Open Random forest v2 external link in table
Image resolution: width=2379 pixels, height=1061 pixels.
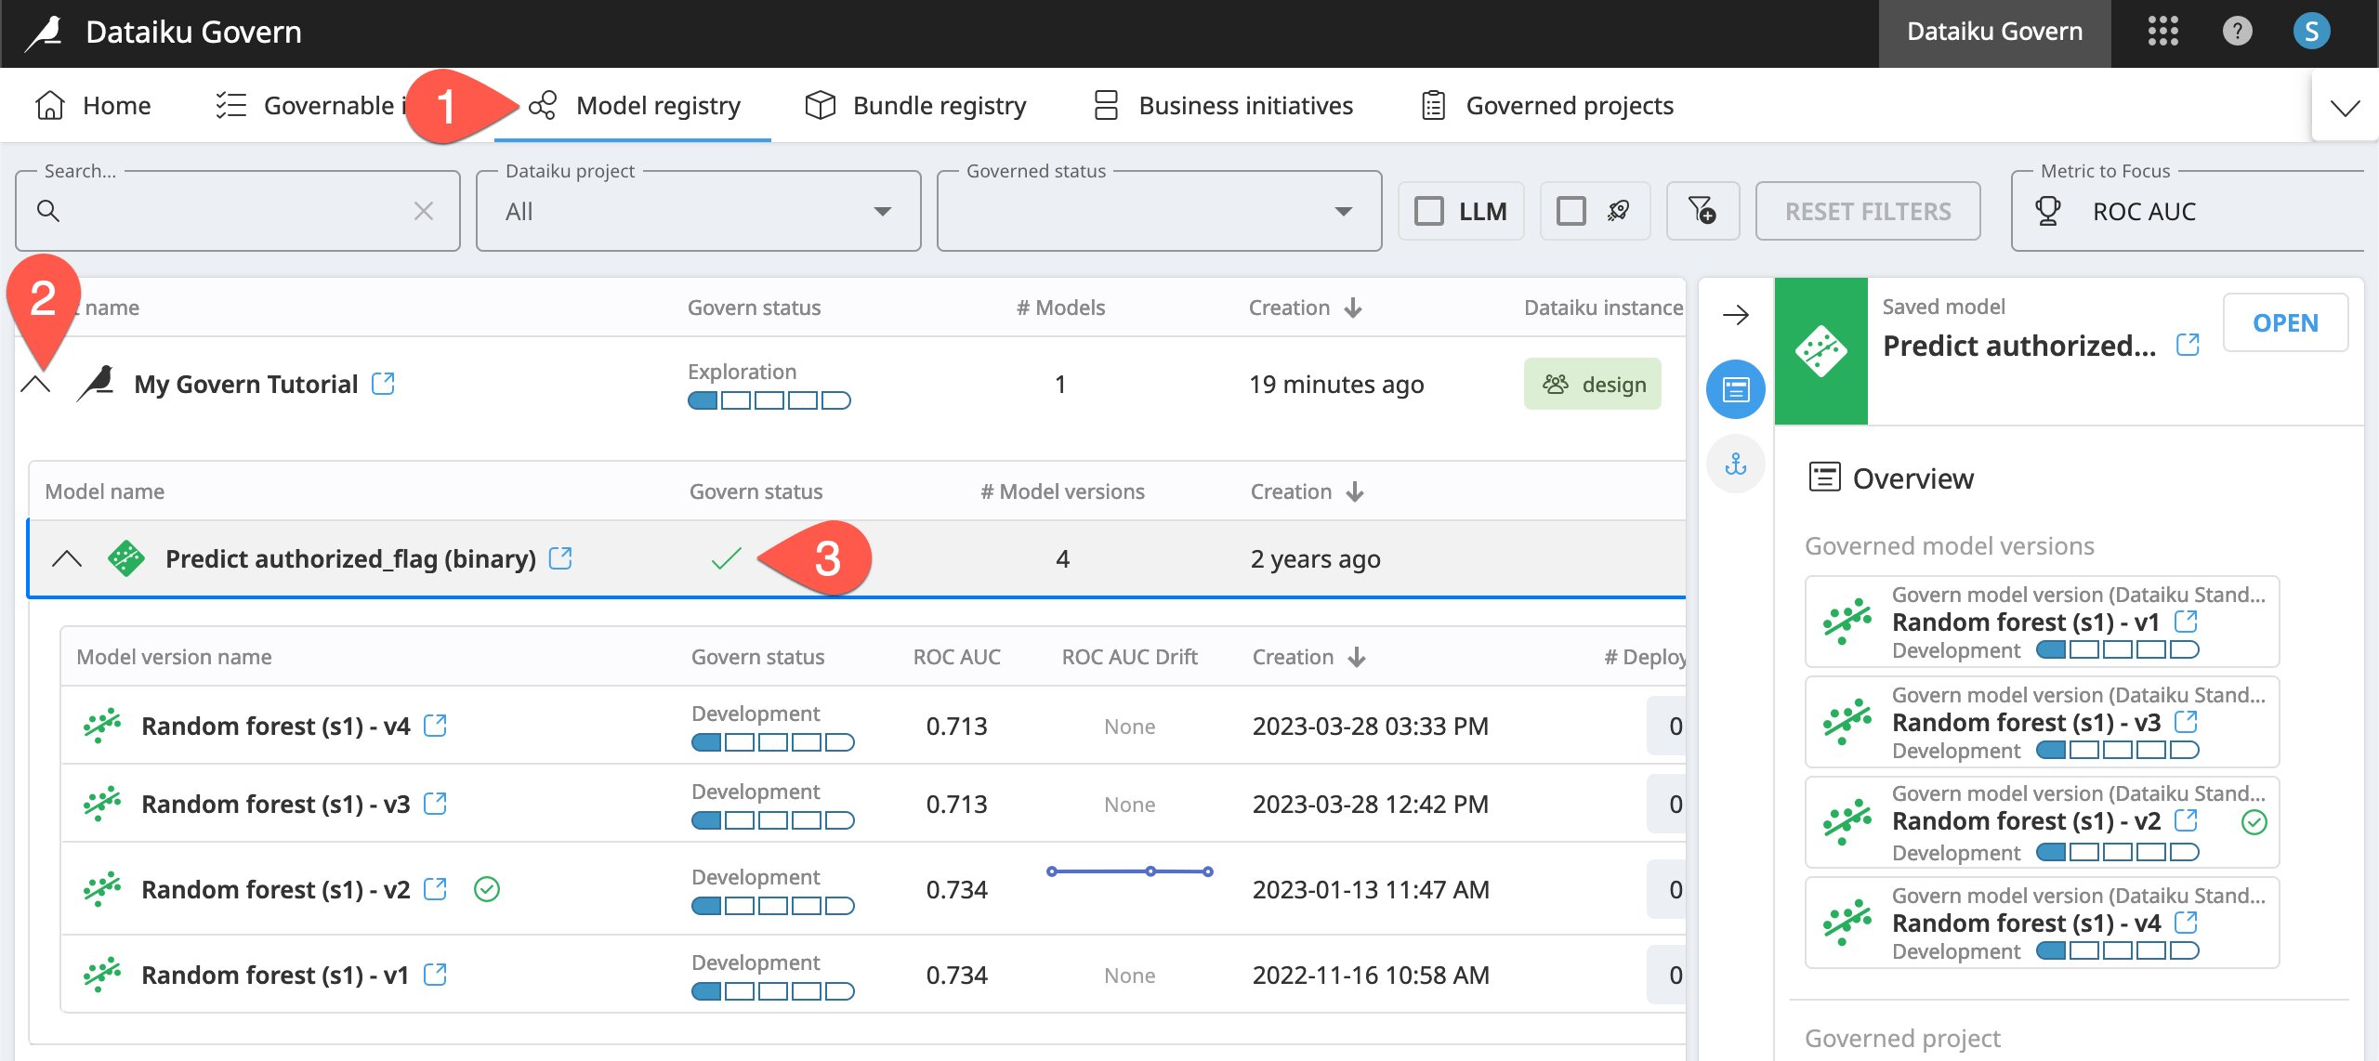click(435, 888)
